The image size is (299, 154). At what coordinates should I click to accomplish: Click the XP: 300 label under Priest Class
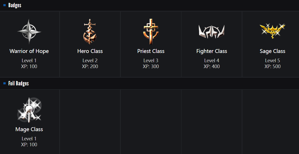coord(151,67)
